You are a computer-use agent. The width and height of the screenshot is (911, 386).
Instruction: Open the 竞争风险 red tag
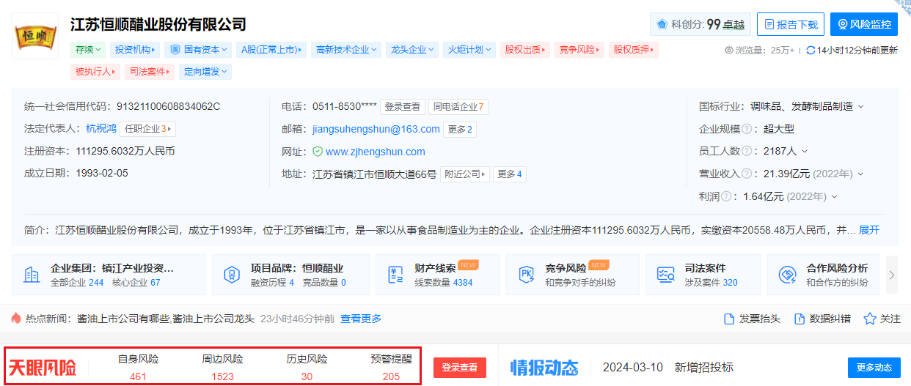(579, 50)
